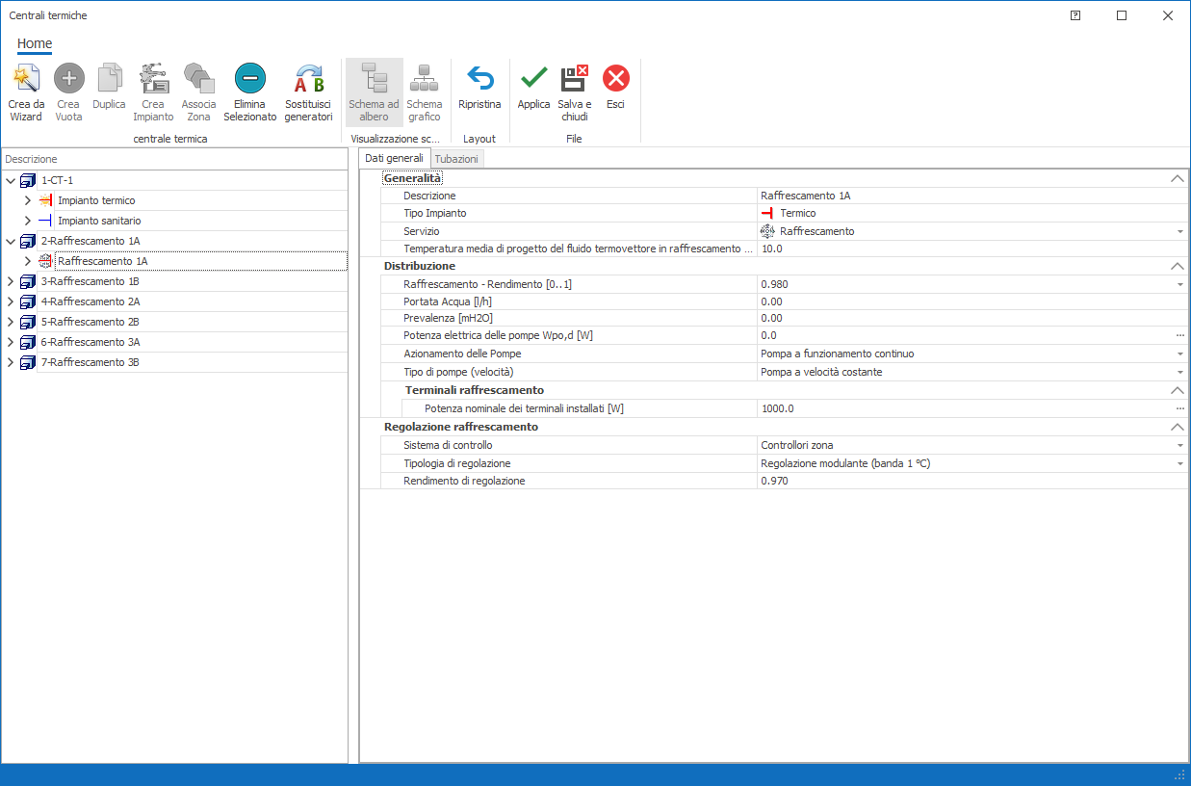This screenshot has width=1191, height=786.
Task: Open the Tubazioni tab
Action: pyautogui.click(x=456, y=159)
